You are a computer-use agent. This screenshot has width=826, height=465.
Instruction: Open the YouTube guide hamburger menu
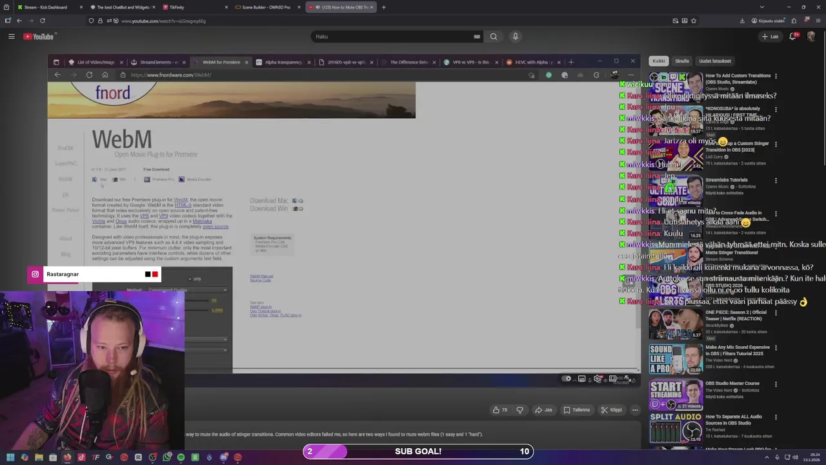tap(11, 36)
